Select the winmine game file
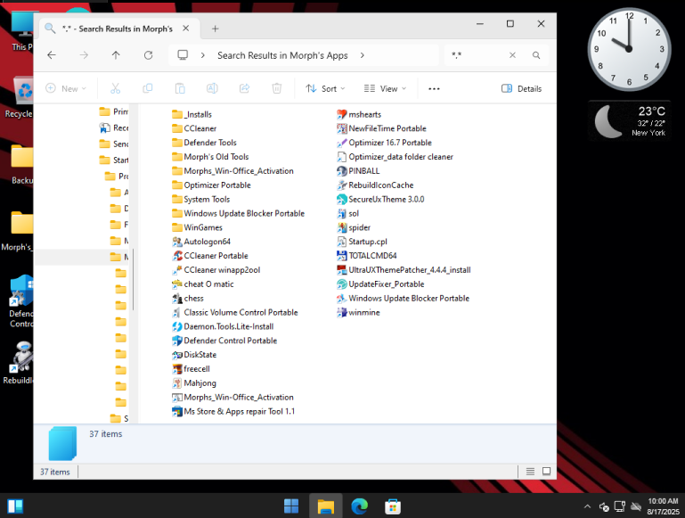The image size is (685, 518). click(359, 313)
